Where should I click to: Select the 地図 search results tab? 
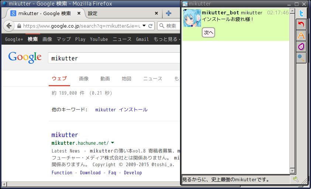point(127,78)
